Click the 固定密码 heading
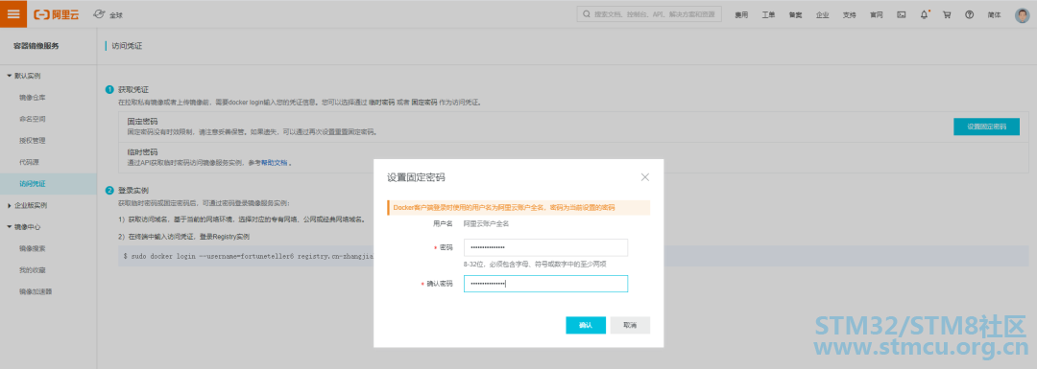The image size is (1037, 369). coord(142,122)
